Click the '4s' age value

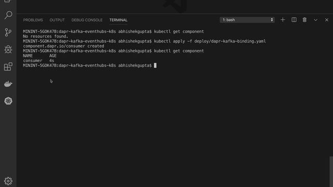(52, 61)
